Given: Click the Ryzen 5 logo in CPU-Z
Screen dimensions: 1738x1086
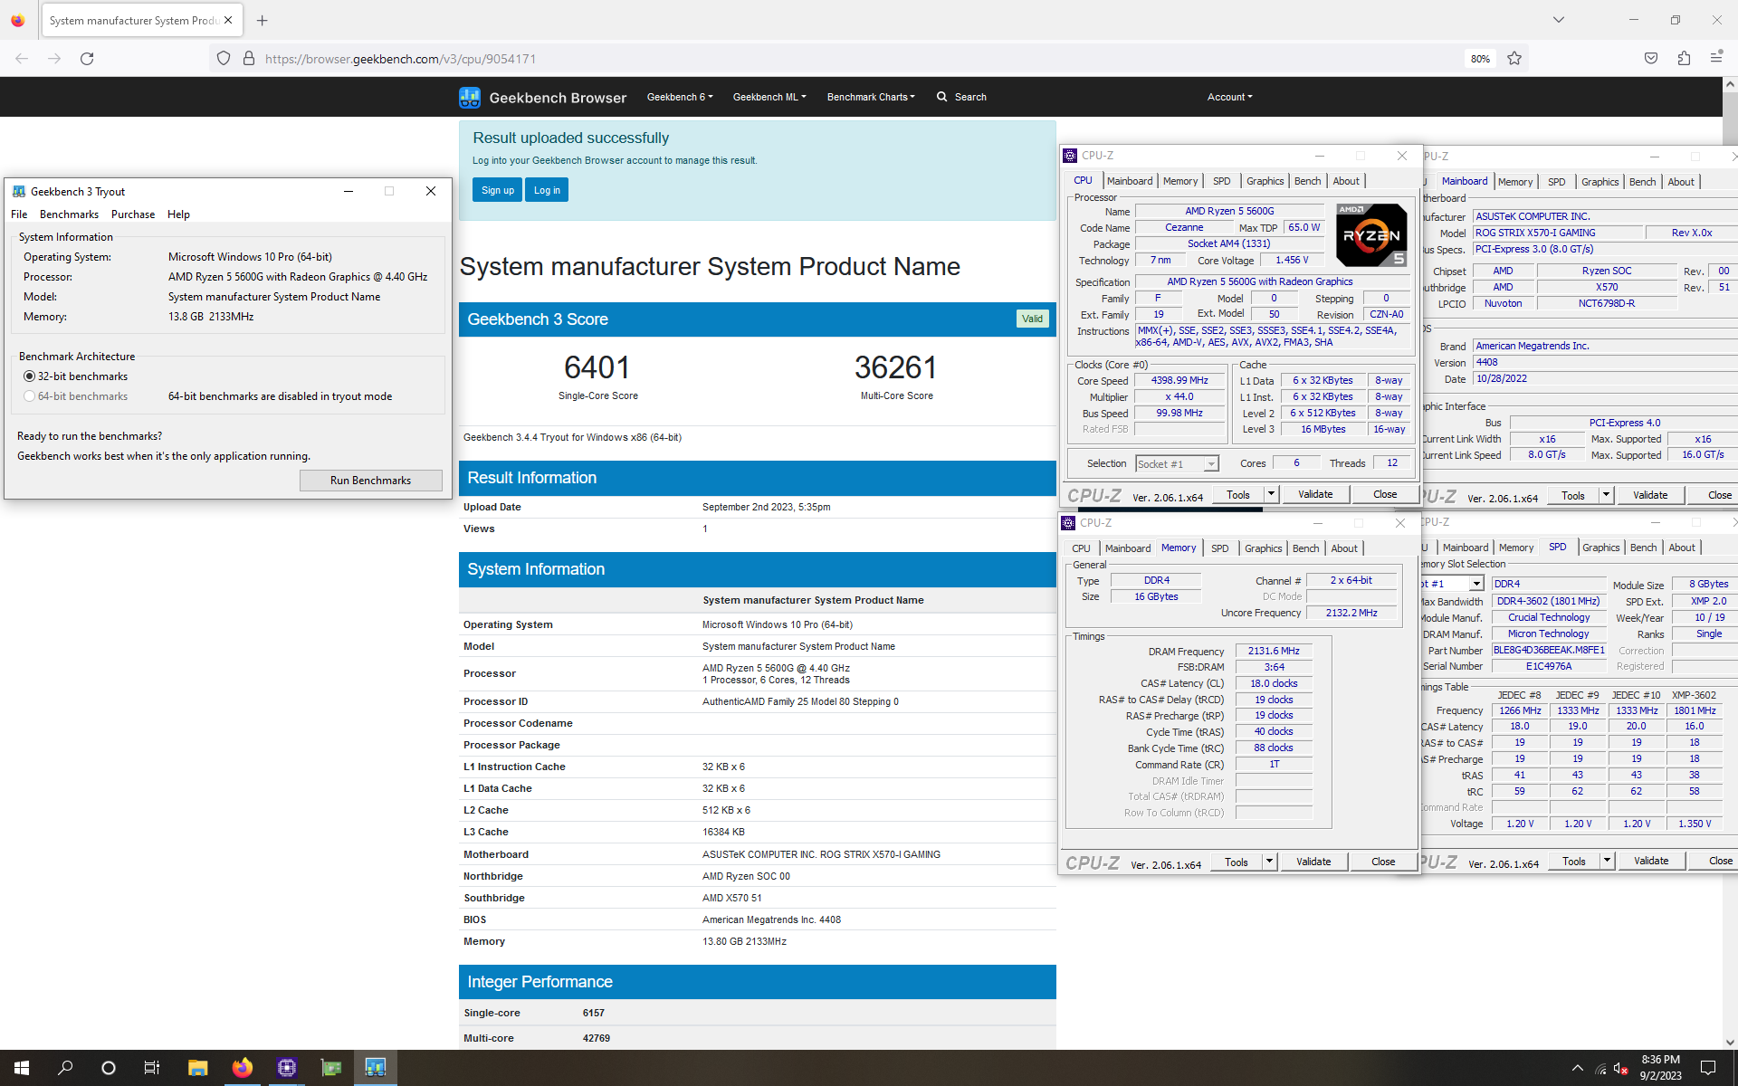Looking at the screenshot, I should click(x=1371, y=235).
